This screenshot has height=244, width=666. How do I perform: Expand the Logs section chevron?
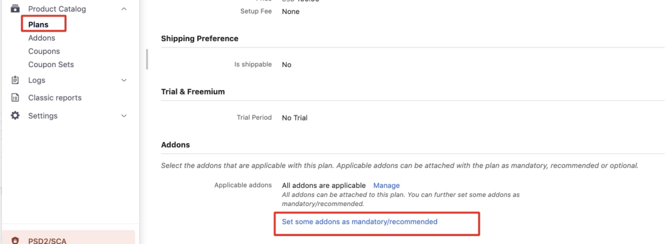124,80
